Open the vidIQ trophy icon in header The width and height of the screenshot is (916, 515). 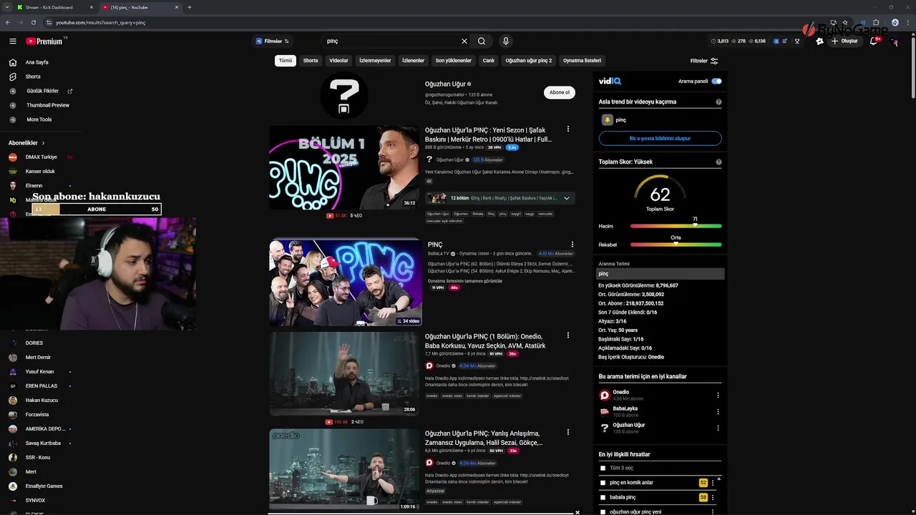[797, 41]
